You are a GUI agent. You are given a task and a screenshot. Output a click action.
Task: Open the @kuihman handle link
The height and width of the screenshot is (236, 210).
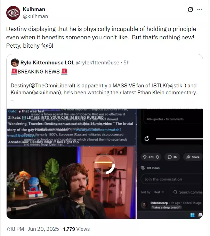tap(35, 16)
